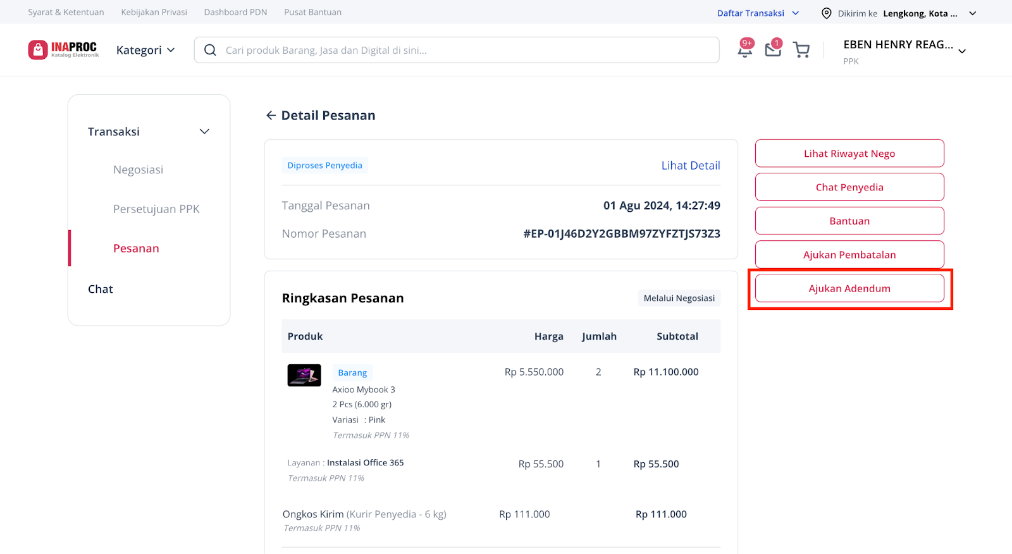1012x554 pixels.
Task: Click the search magnifier icon
Action: tap(210, 50)
